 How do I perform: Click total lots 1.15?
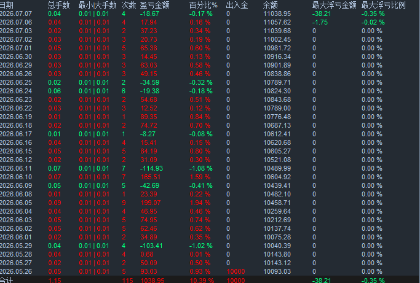[55, 280]
